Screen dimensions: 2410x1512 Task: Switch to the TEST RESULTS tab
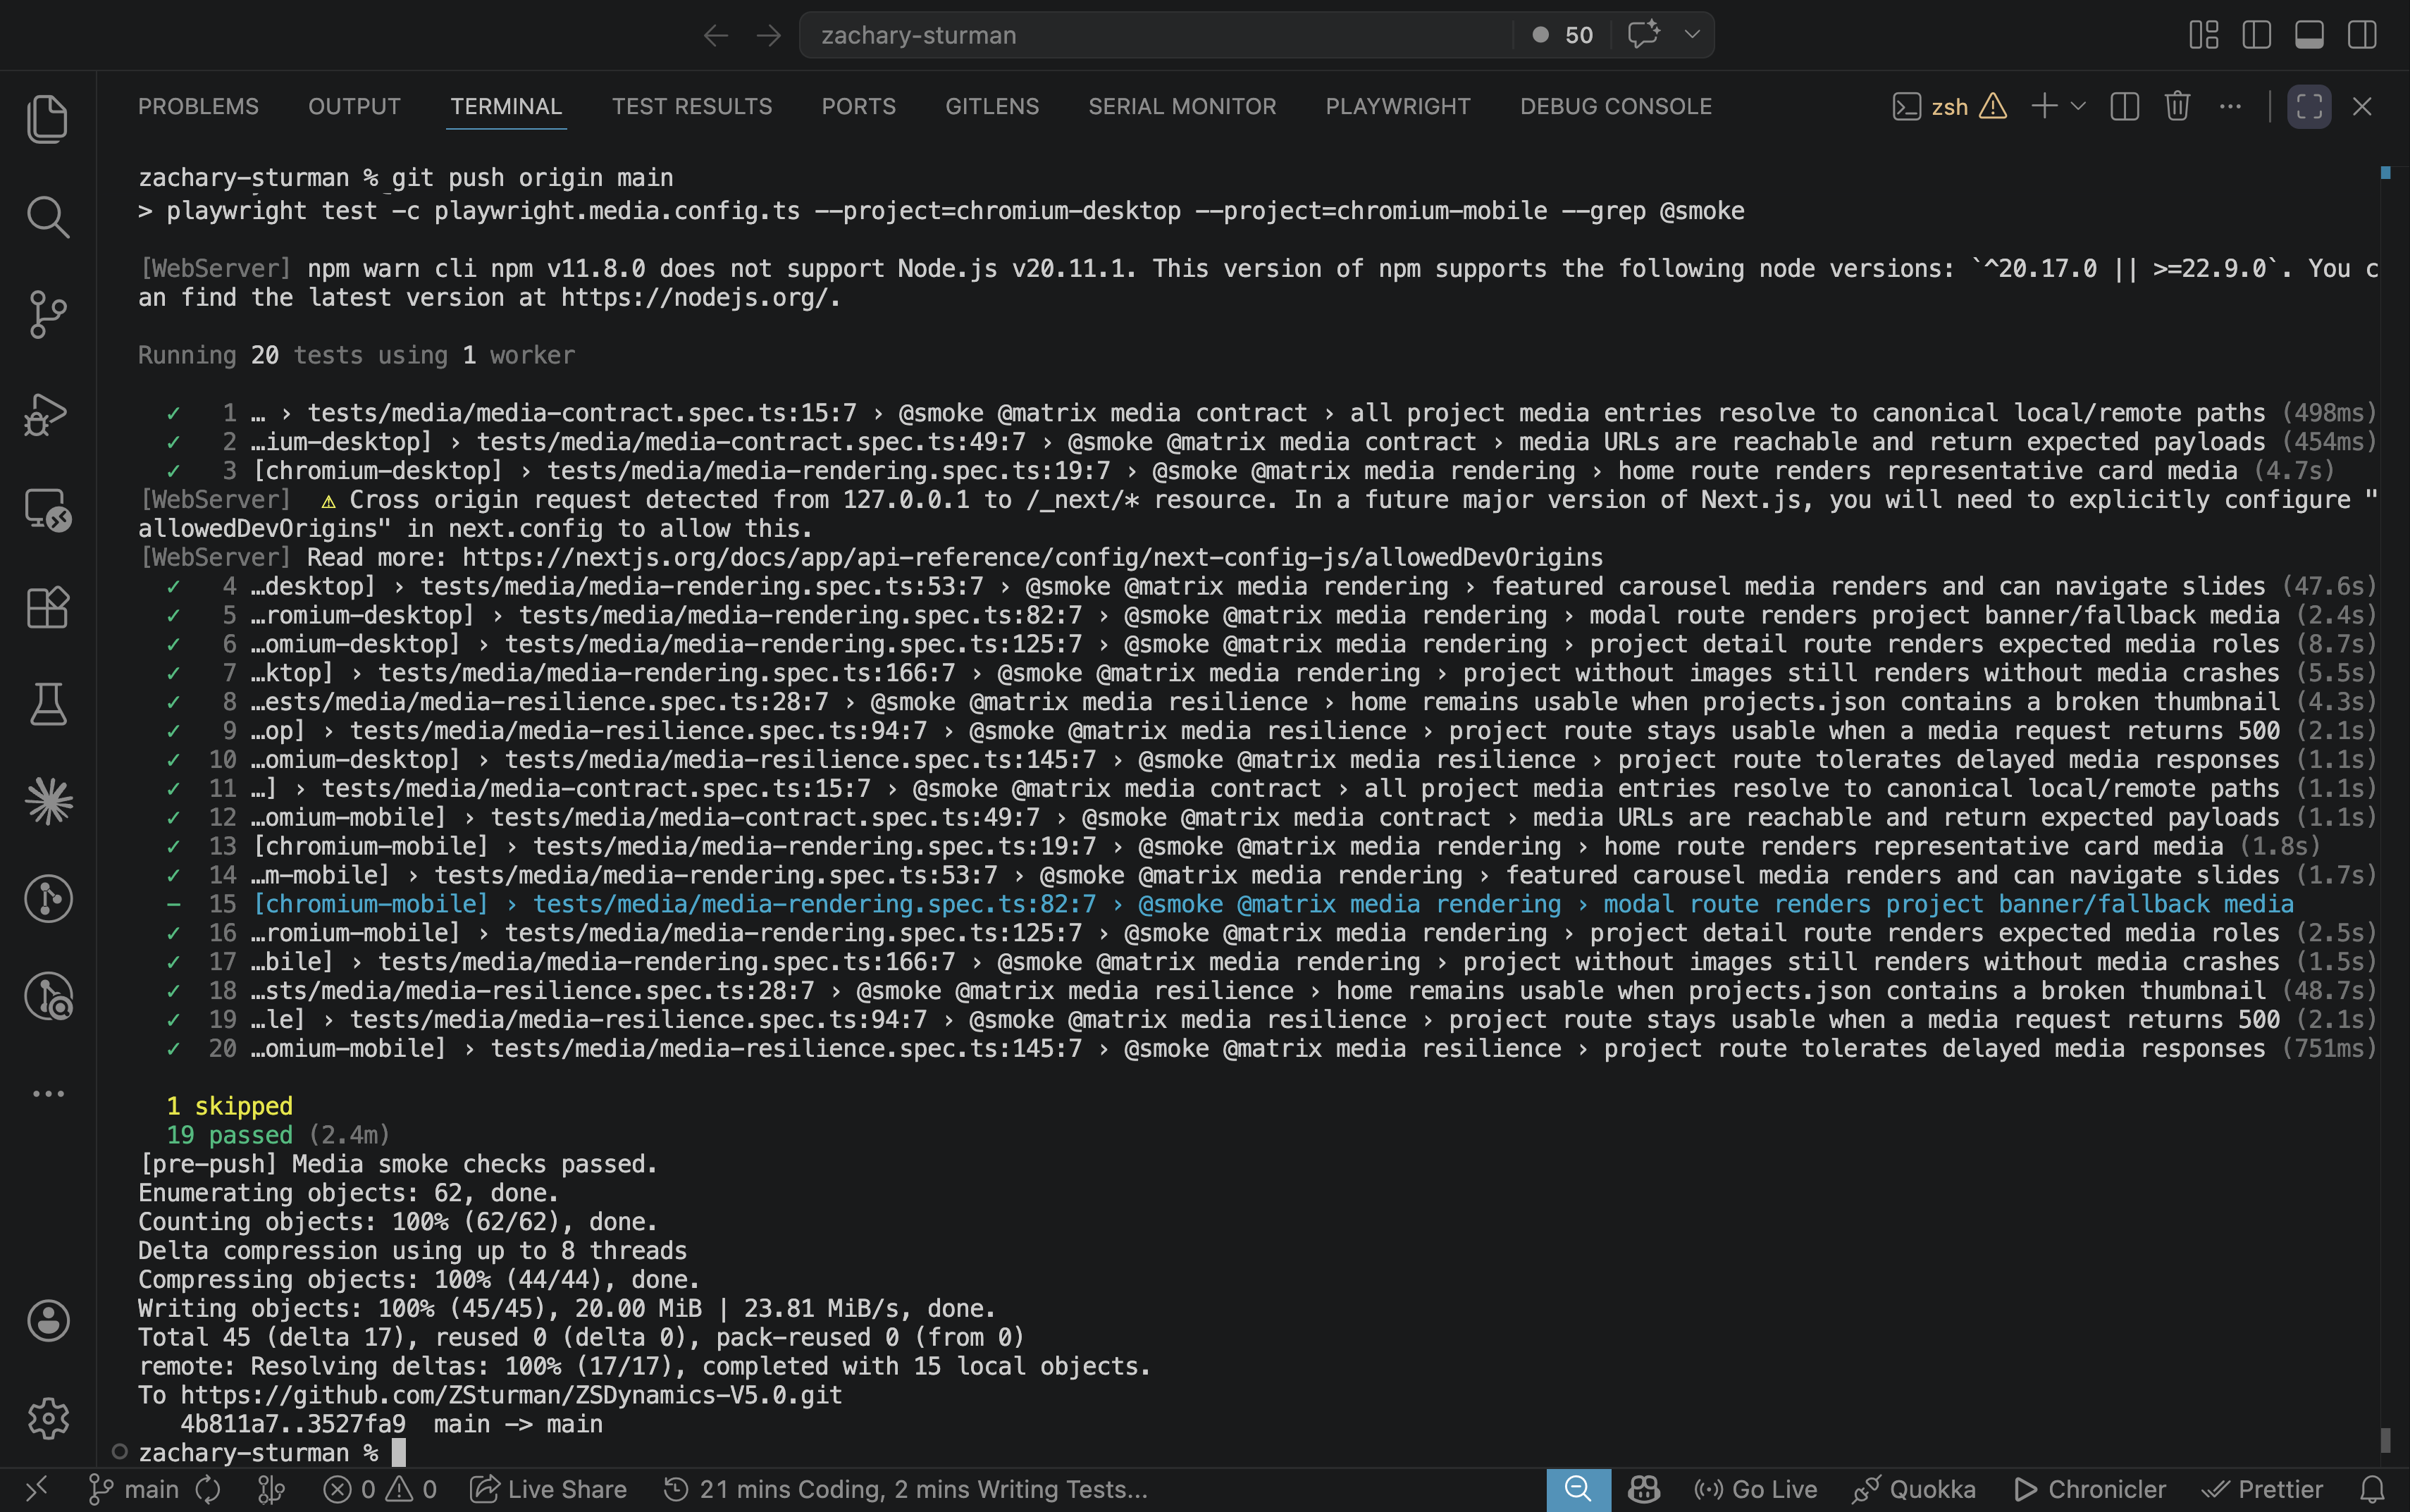[x=692, y=106]
